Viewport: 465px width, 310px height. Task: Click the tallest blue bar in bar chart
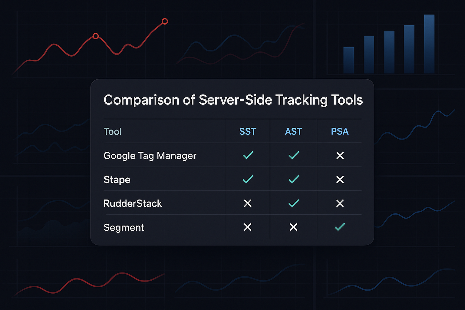(429, 44)
